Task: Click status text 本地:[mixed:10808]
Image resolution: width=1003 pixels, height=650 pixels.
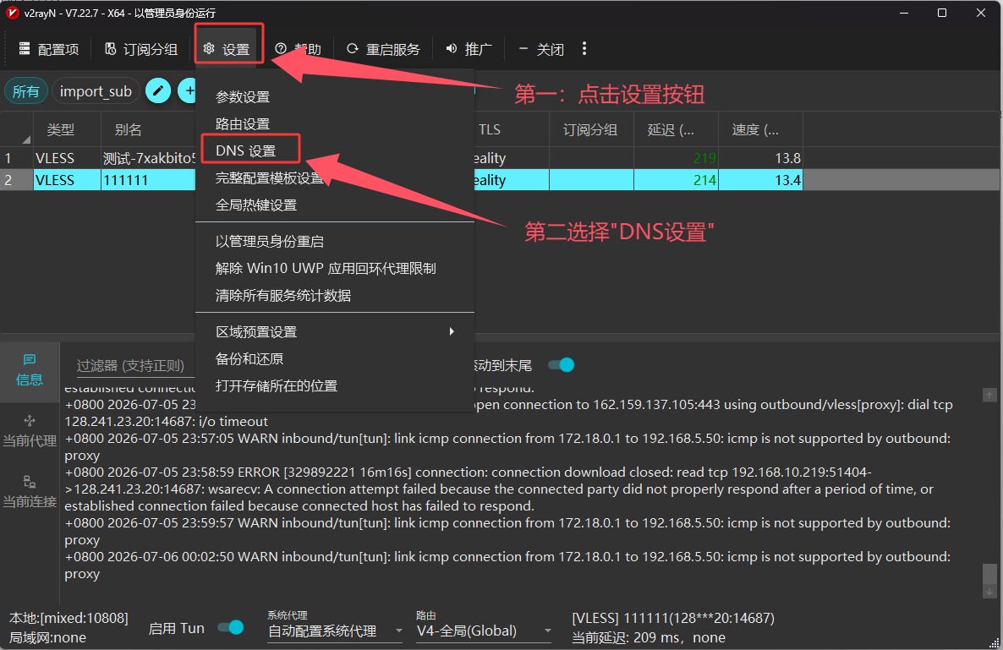Action: pyautogui.click(x=69, y=618)
